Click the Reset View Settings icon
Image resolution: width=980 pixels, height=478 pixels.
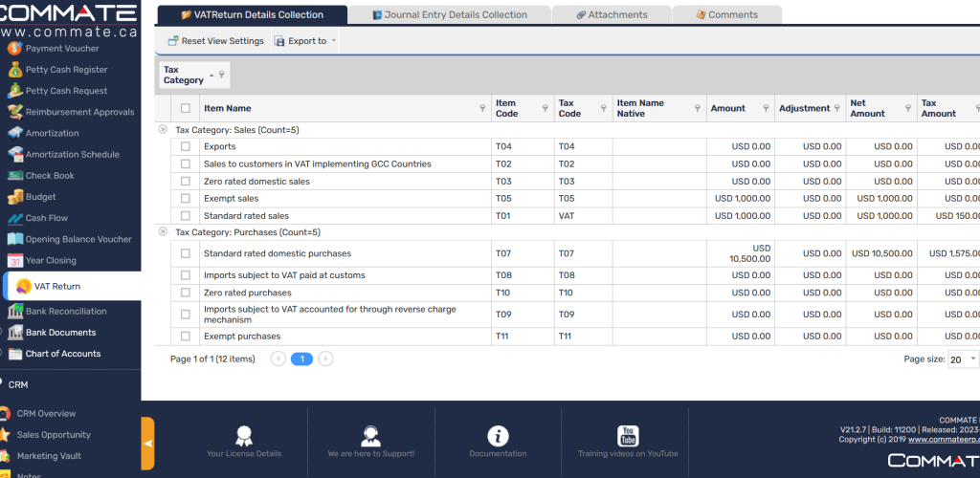pyautogui.click(x=173, y=41)
